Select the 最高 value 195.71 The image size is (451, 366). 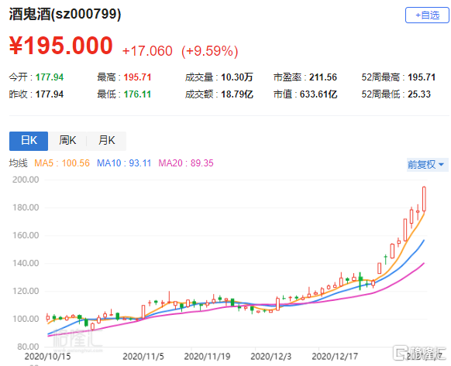coord(137,77)
